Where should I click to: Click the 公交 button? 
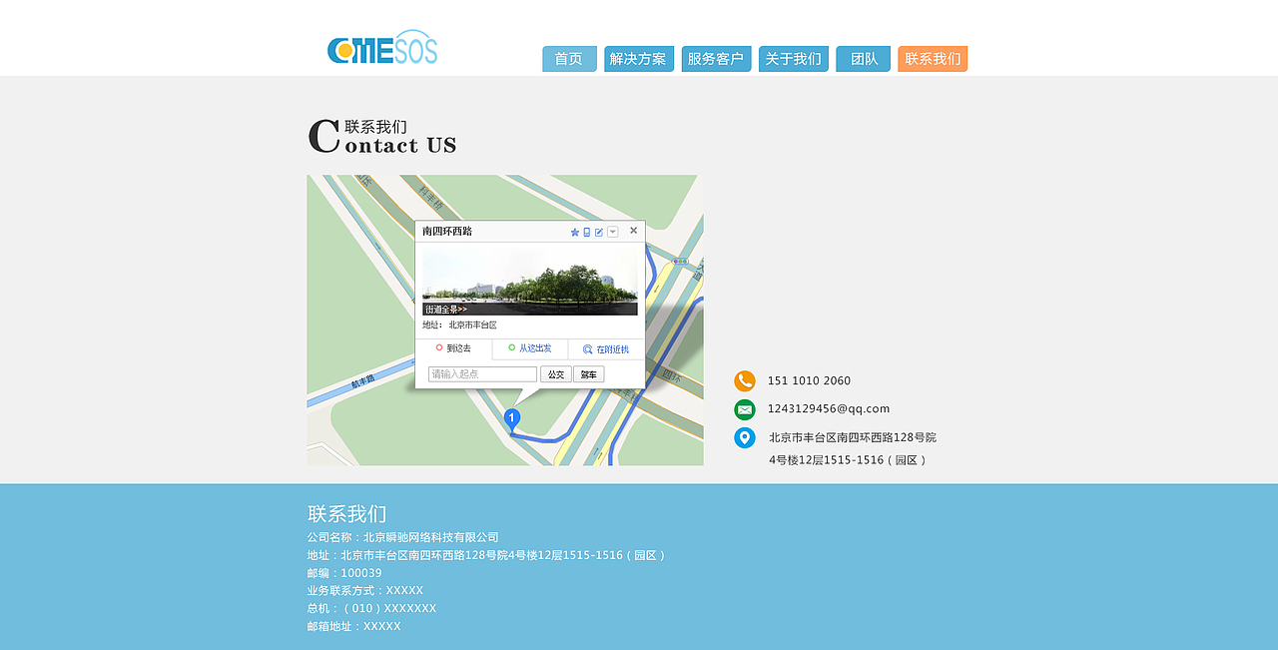coord(556,374)
